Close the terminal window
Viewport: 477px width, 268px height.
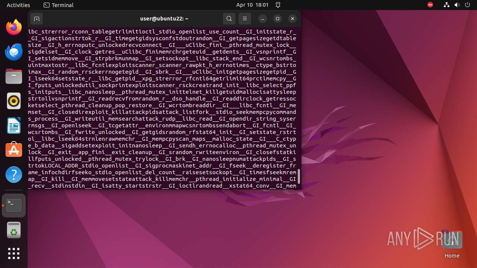(293, 19)
